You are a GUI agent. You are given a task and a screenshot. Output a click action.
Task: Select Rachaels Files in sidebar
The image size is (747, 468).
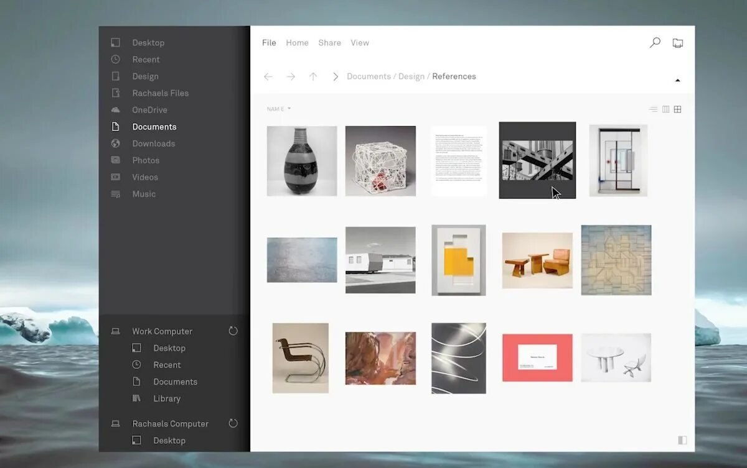161,93
